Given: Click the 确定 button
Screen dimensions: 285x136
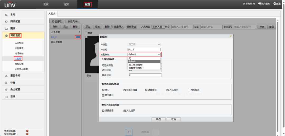Looking at the screenshot, I should (x=159, y=119).
